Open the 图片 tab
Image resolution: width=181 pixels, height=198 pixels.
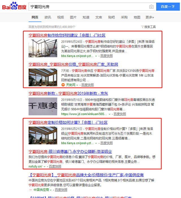73,17
